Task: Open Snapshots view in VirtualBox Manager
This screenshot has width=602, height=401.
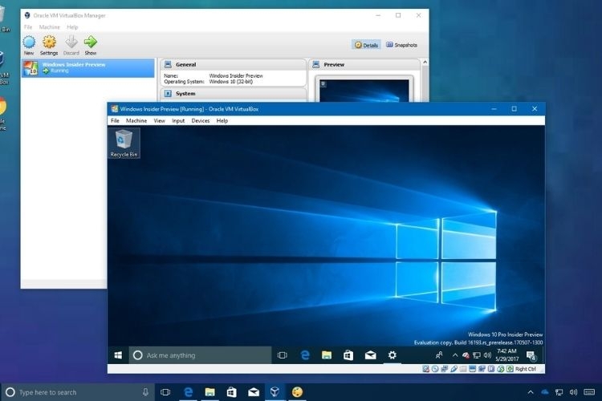Action: tap(401, 45)
